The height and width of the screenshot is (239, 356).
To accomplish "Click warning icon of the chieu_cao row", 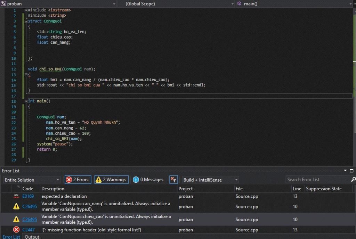I will click(x=16, y=219).
